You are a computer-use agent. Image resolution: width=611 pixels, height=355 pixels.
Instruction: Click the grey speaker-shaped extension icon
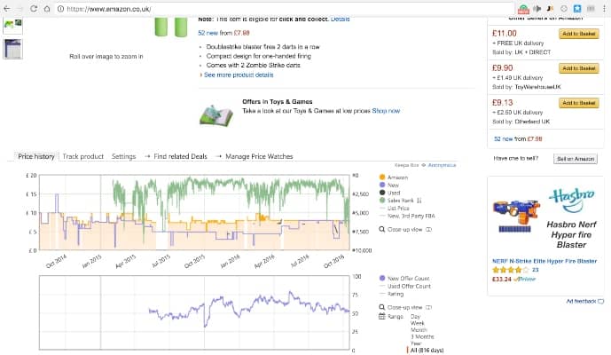pyautogui.click(x=537, y=9)
